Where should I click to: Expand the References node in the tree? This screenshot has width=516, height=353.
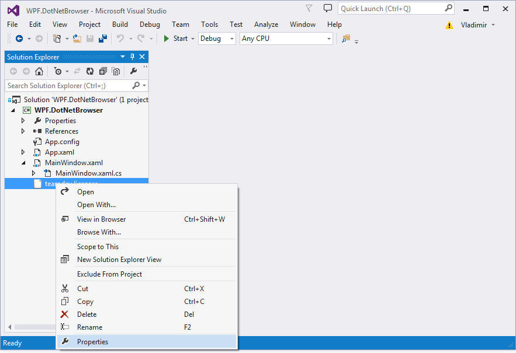(x=23, y=131)
